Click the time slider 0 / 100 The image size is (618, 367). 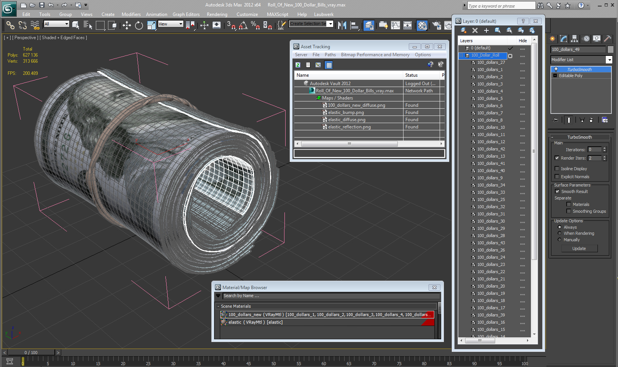(x=31, y=353)
